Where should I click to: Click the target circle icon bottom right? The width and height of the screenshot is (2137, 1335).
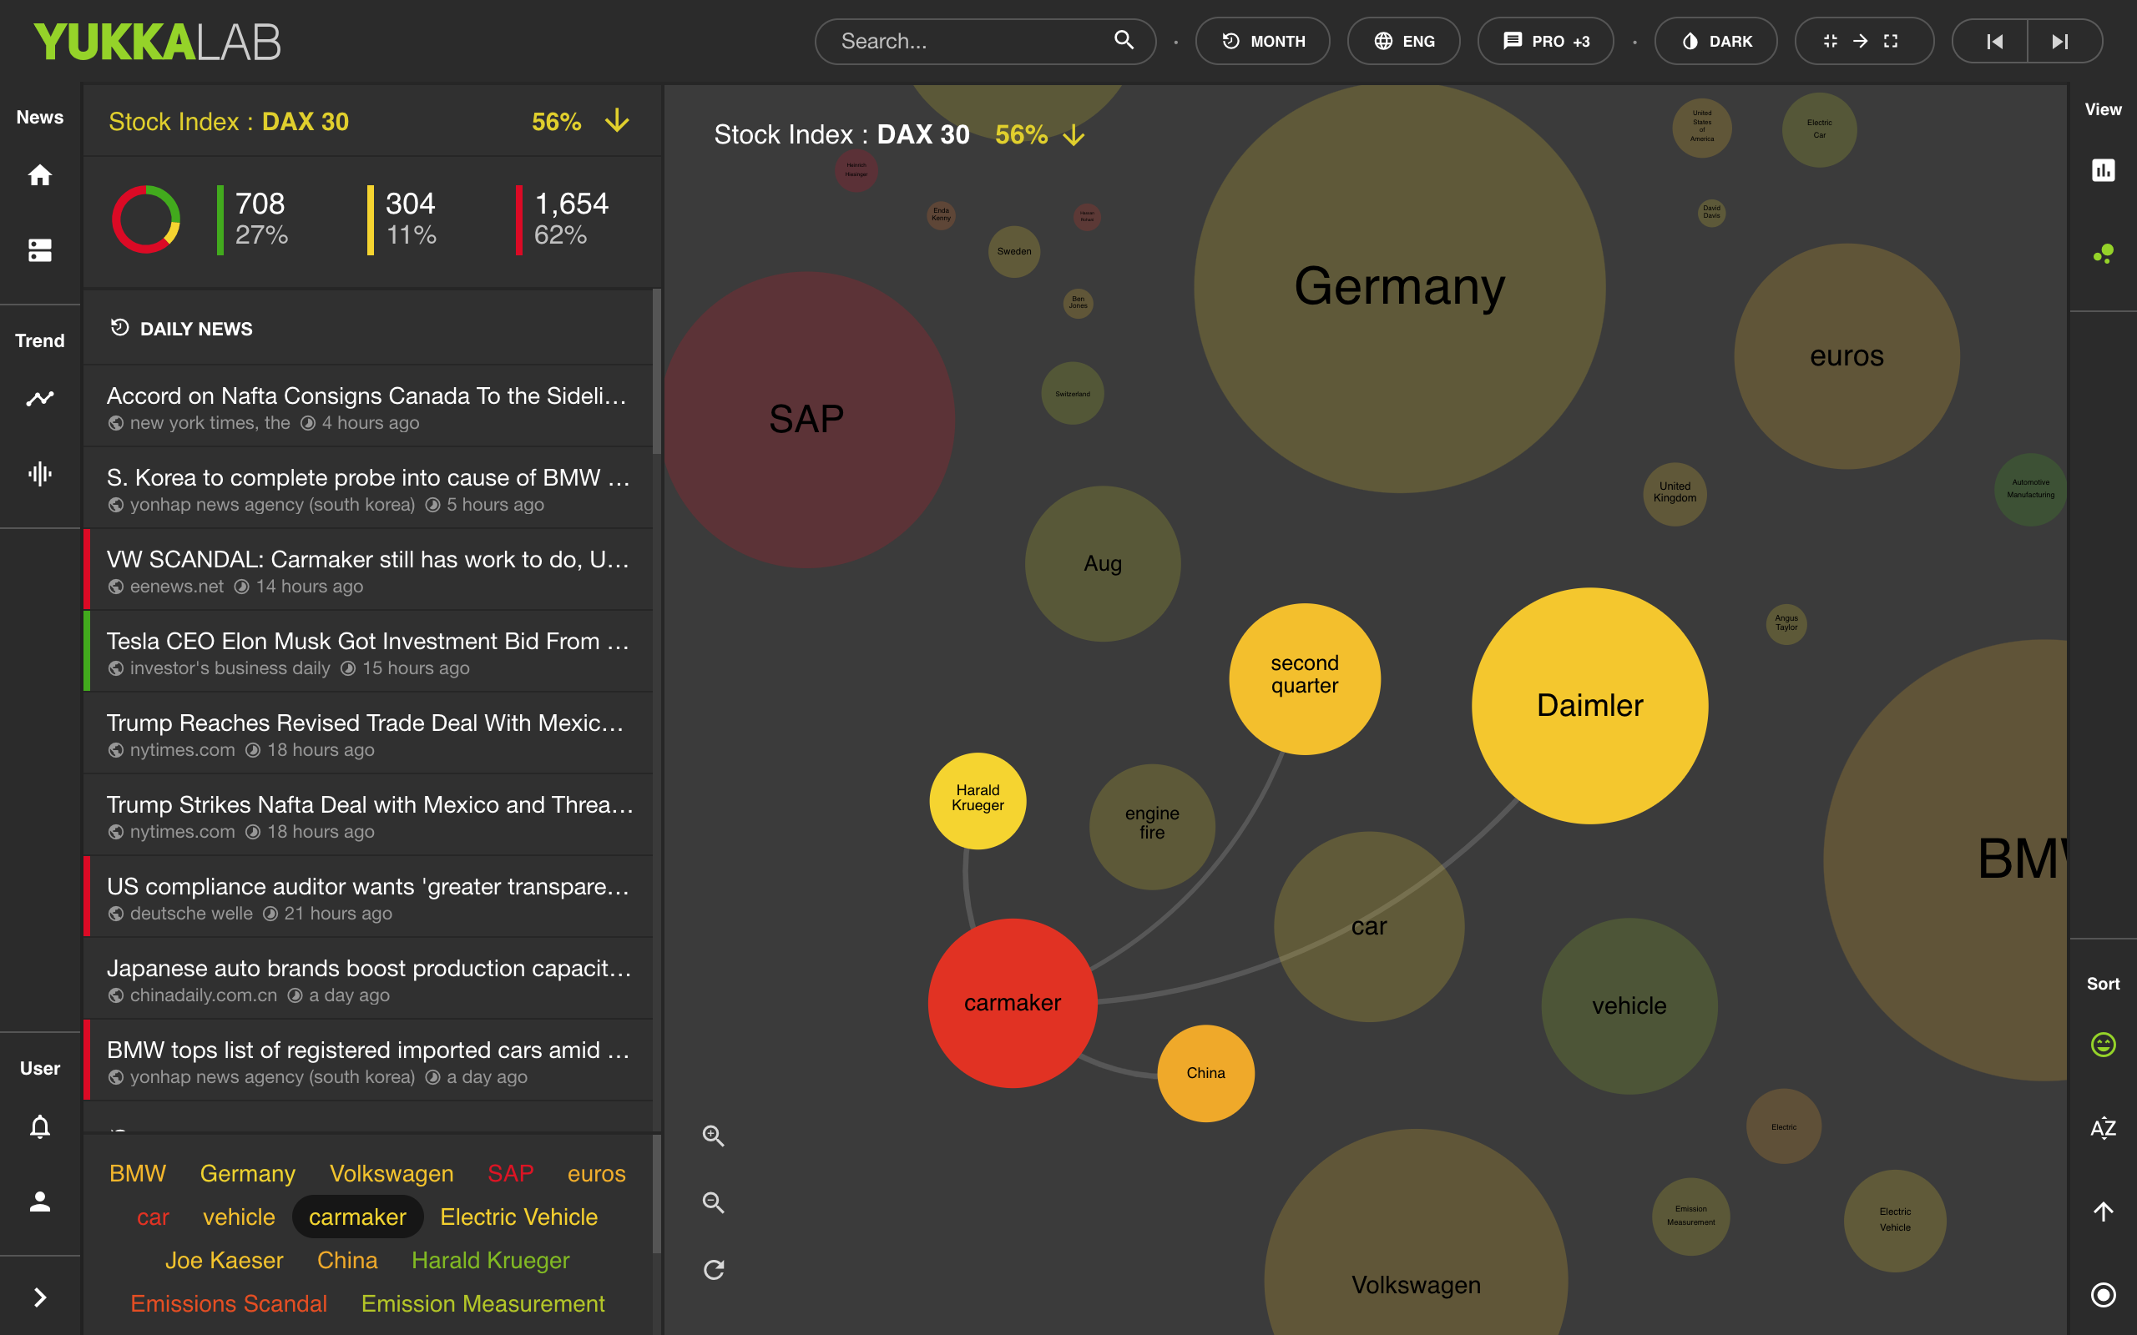point(2104,1294)
